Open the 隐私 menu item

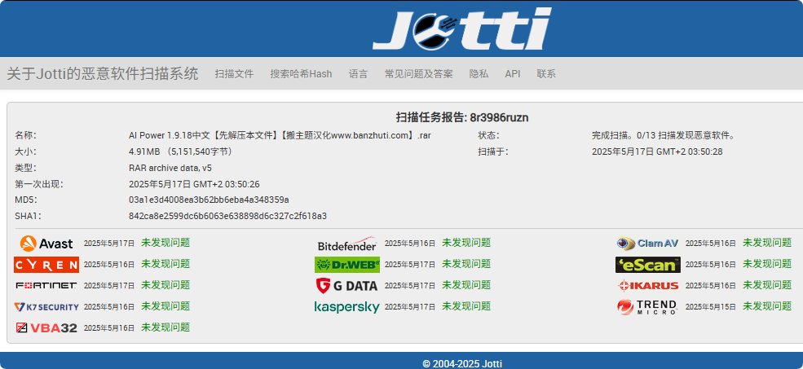479,73
